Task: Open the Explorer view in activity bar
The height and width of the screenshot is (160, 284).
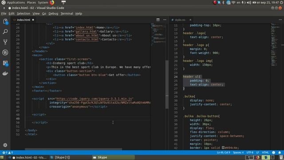Action: [5, 21]
